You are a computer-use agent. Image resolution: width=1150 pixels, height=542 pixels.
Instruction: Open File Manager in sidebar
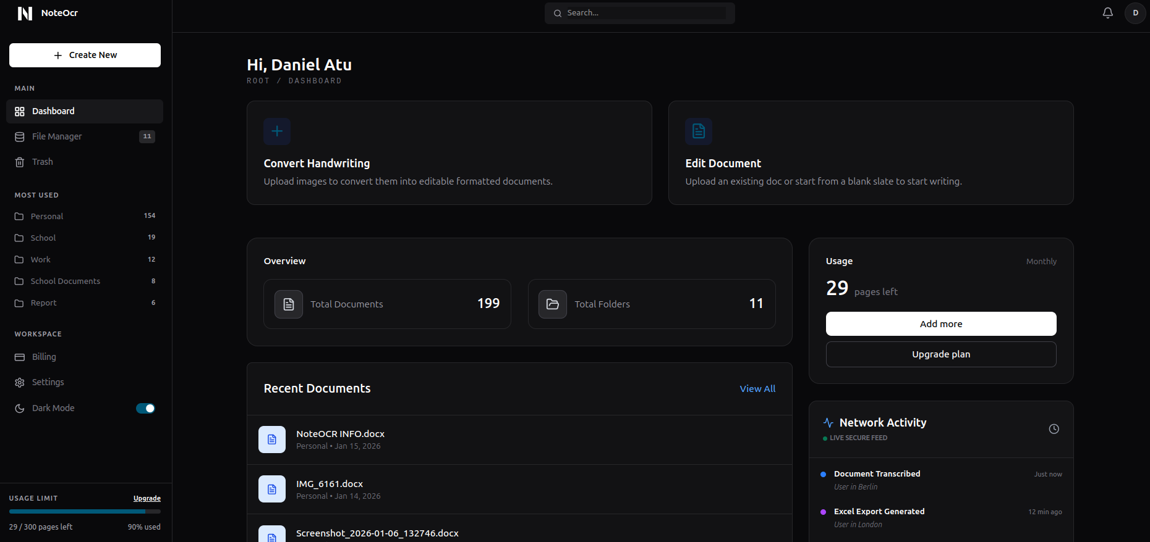pyautogui.click(x=85, y=136)
